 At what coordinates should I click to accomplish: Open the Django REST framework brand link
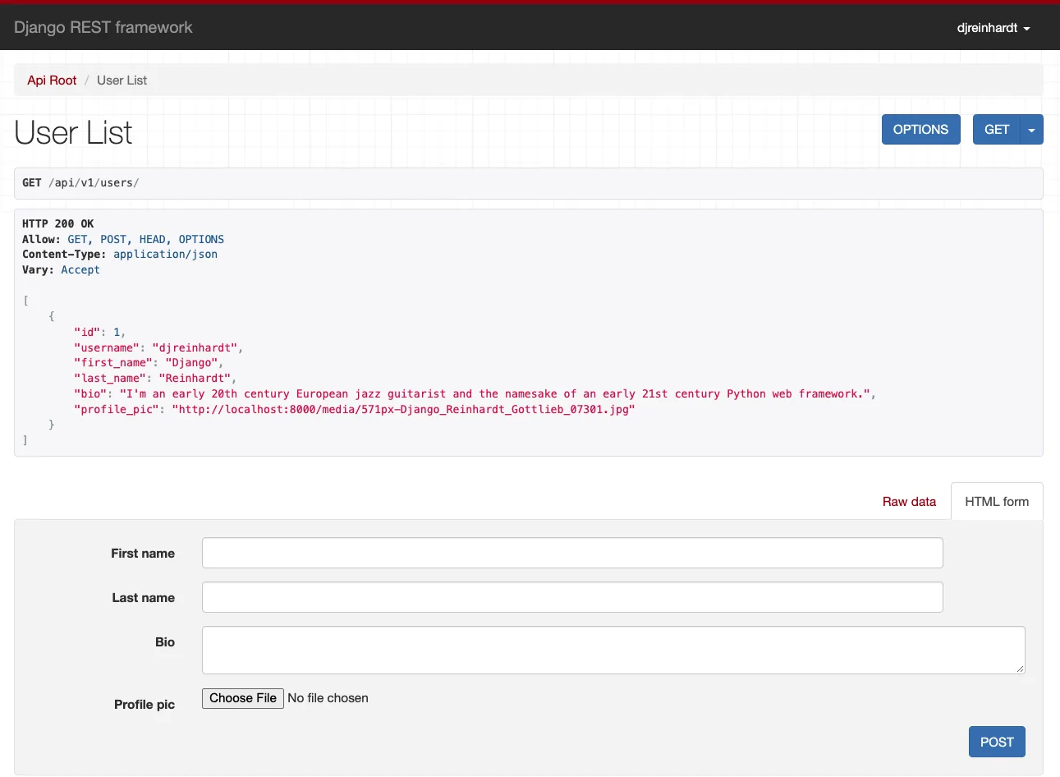tap(103, 27)
